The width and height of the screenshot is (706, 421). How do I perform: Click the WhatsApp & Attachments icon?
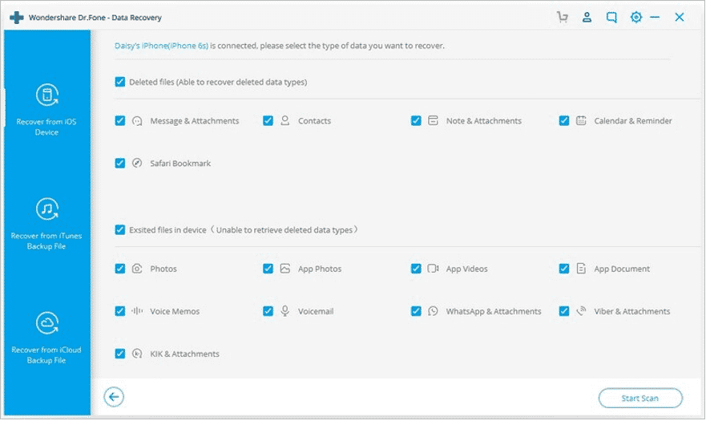click(433, 311)
